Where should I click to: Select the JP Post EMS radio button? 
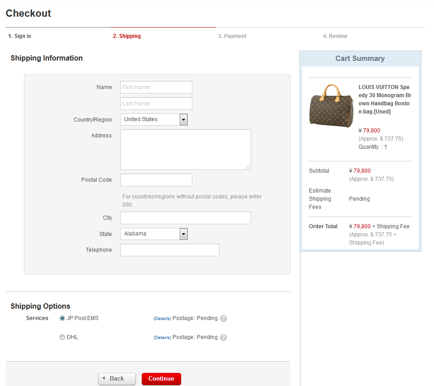pyautogui.click(x=62, y=318)
